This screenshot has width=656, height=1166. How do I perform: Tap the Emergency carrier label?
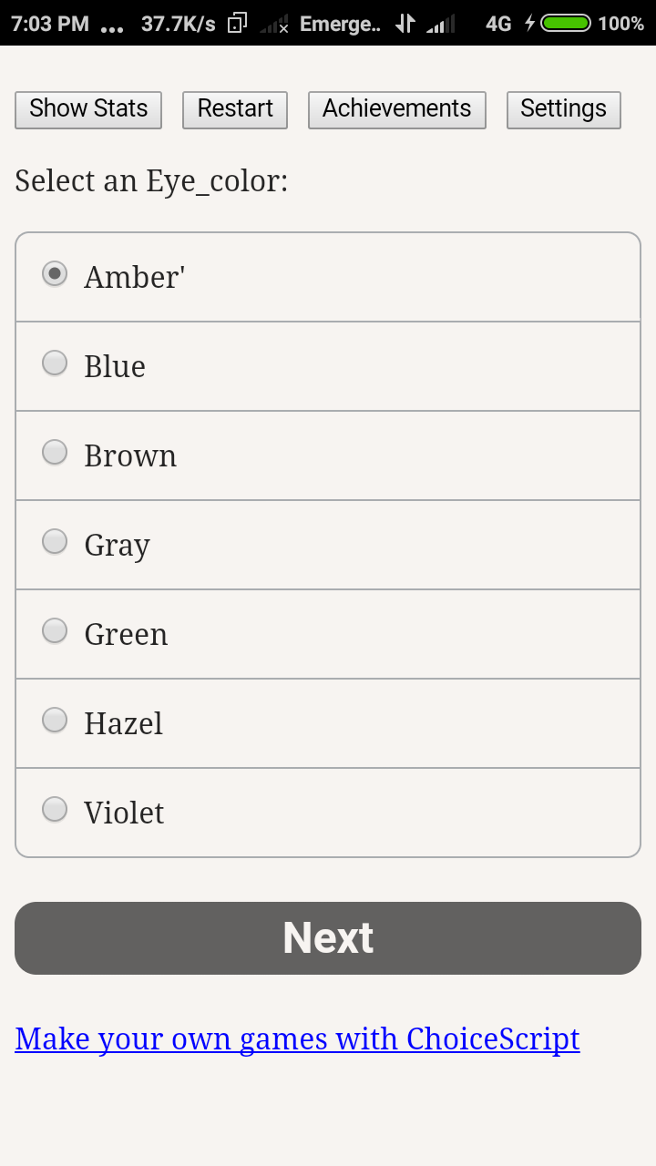click(340, 24)
